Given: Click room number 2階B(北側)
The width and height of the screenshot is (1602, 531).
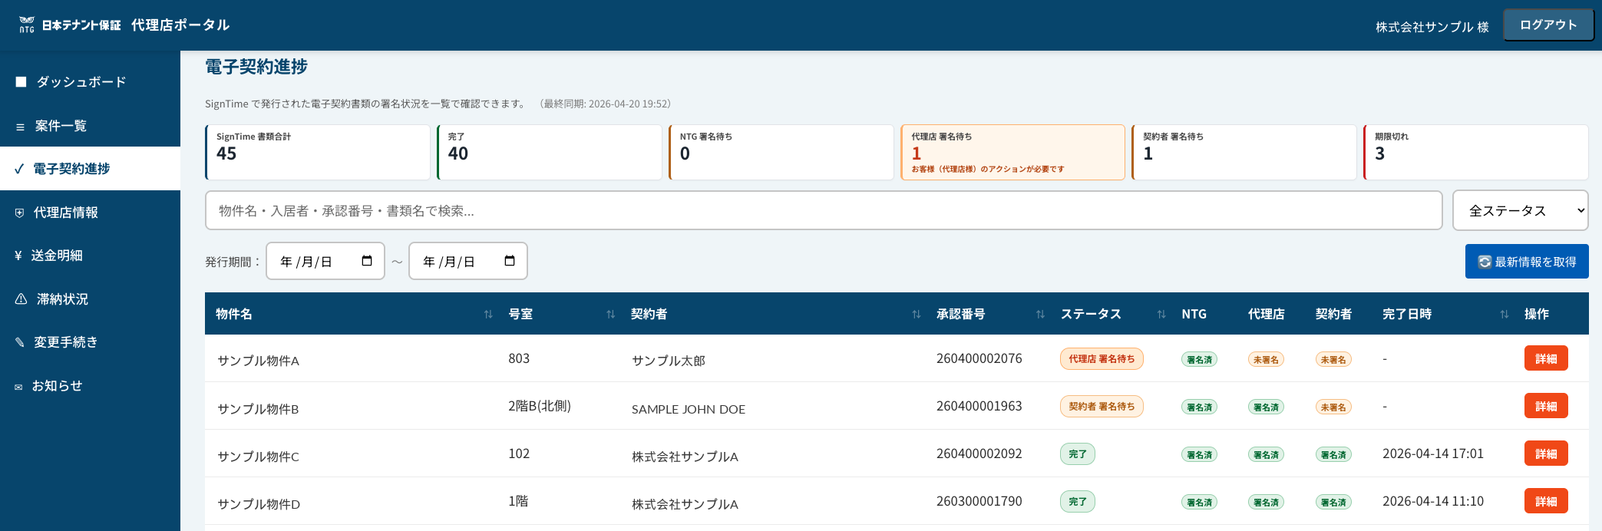Looking at the screenshot, I should [540, 406].
